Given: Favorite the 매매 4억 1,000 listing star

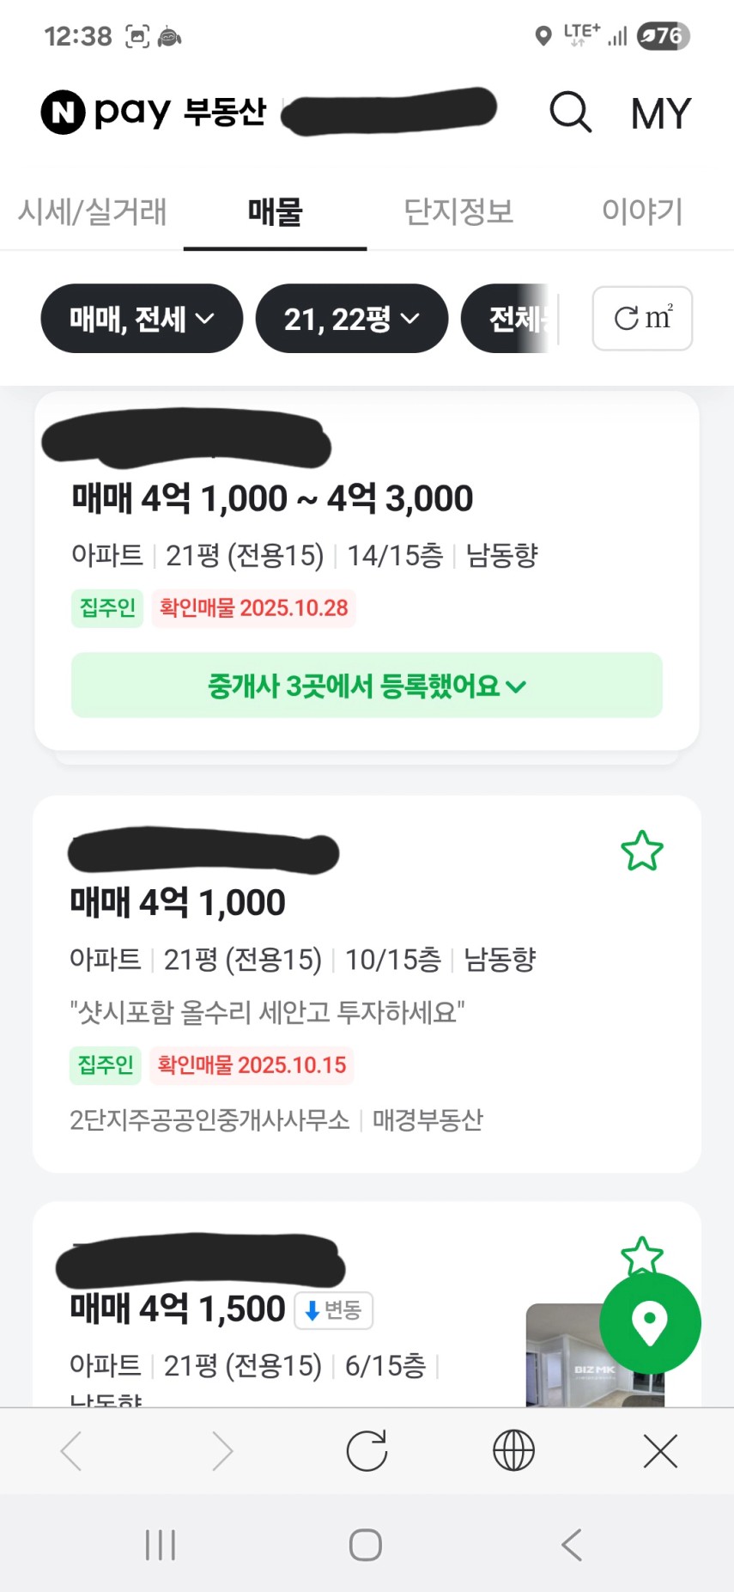Looking at the screenshot, I should pos(642,851).
